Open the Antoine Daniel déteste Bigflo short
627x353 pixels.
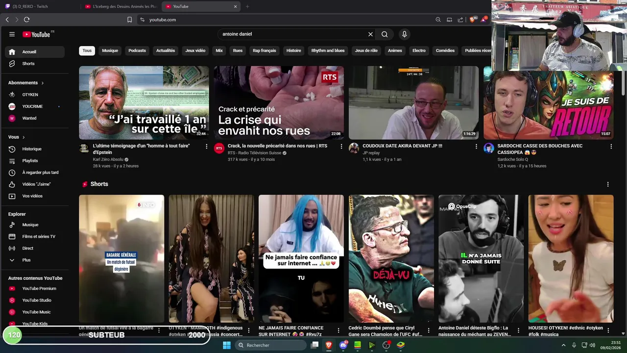pos(481,259)
